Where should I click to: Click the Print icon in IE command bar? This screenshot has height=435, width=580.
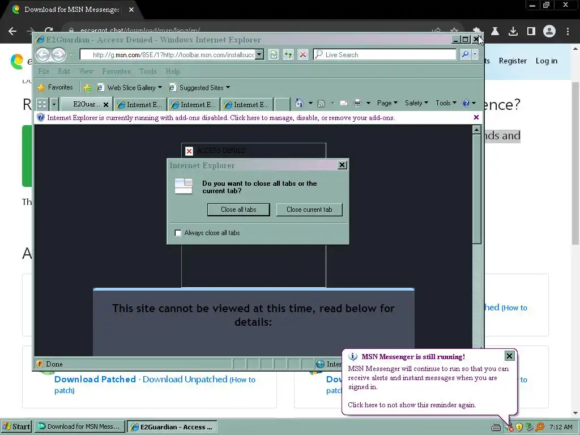click(357, 103)
